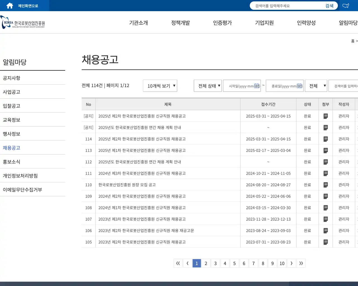Screen dimensions: 358x286
Task: Open the calendar picker in the 종료일 field
Action: pos(300,86)
